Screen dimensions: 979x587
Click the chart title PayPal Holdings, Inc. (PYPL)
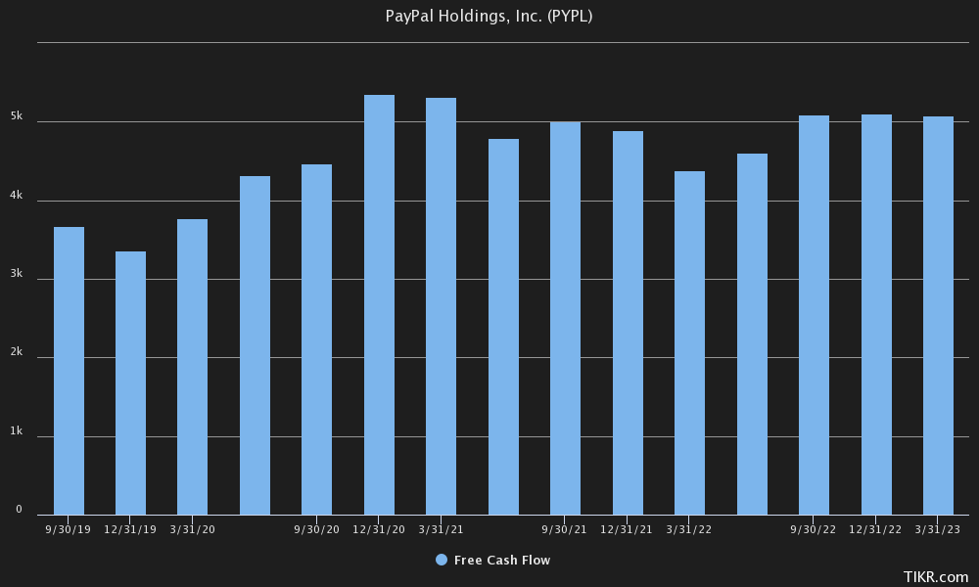pyautogui.click(x=489, y=17)
